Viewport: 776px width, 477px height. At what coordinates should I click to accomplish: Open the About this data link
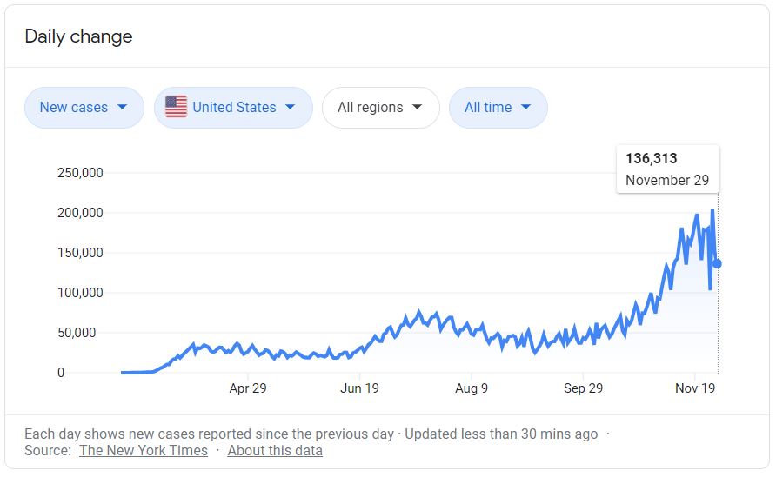click(x=275, y=450)
